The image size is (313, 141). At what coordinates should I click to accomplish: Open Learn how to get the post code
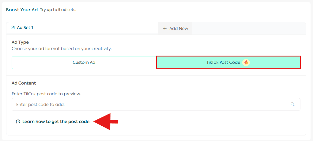coord(56,121)
